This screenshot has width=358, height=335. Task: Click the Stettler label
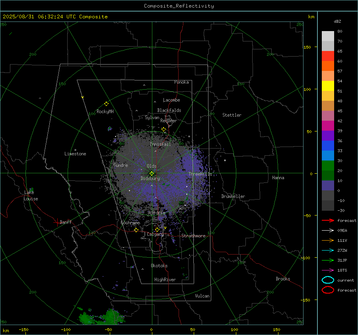[x=232, y=115]
